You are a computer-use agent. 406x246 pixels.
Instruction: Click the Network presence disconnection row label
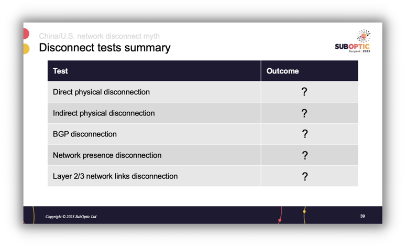tap(107, 155)
